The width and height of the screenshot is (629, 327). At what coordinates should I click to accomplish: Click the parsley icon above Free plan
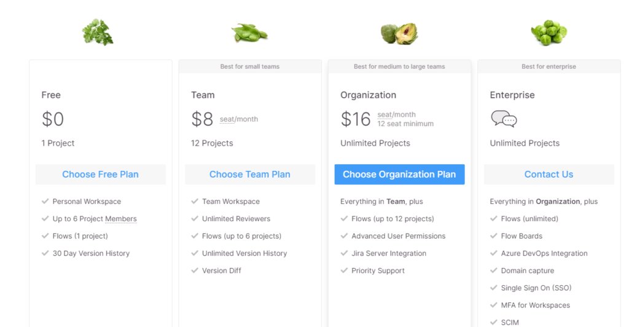pyautogui.click(x=98, y=32)
